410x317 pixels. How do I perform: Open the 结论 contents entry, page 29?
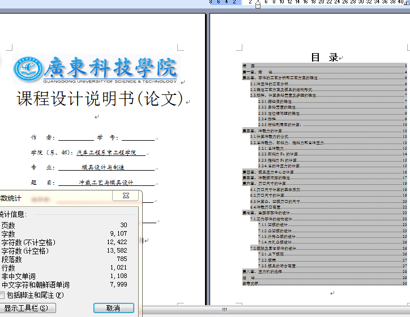pyautogui.click(x=324, y=277)
